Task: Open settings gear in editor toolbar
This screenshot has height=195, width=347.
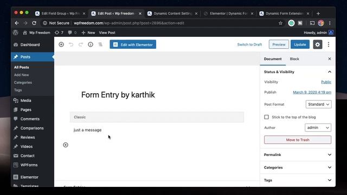Action: point(318,44)
